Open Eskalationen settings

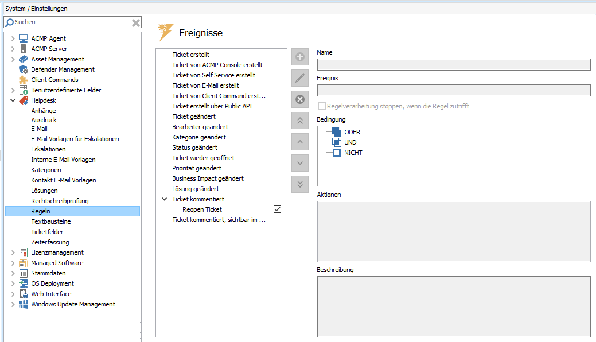pyautogui.click(x=48, y=149)
